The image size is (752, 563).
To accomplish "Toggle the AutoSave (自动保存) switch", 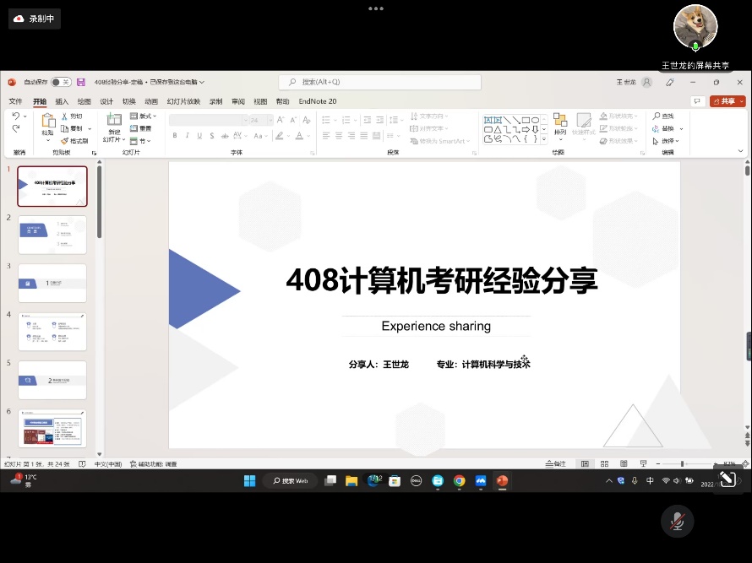I will (60, 82).
